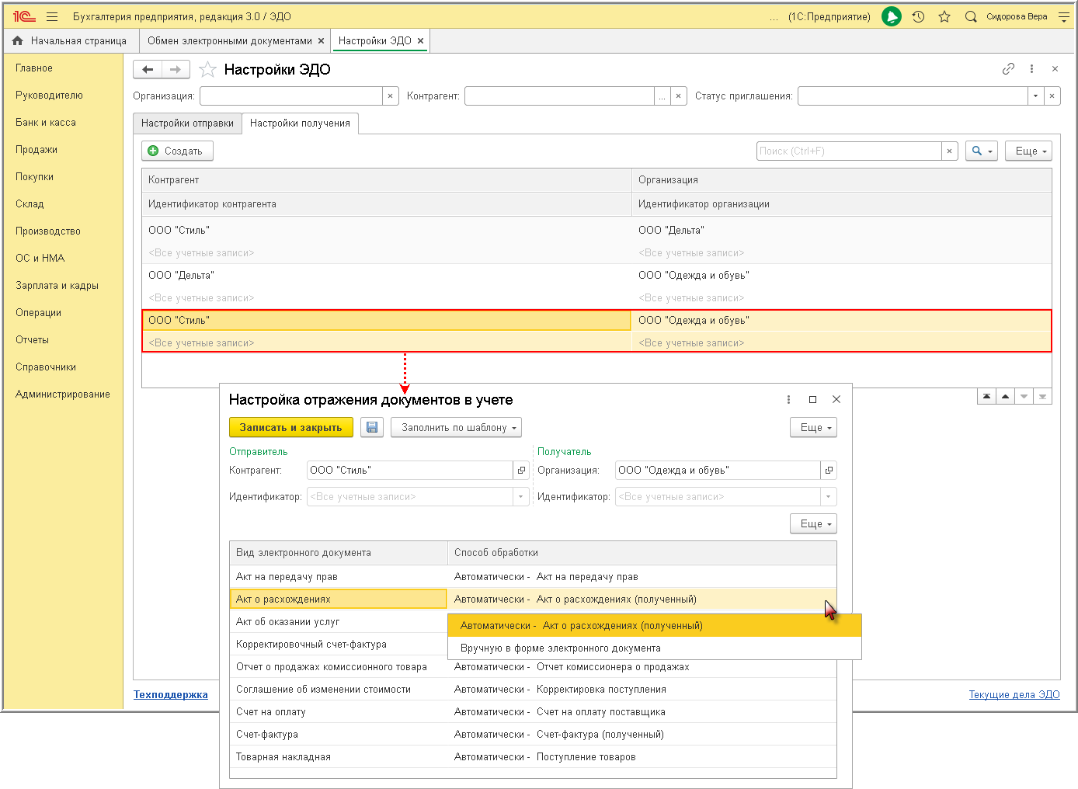1078x789 pixels.
Task: Jump to the last list row
Action: coord(1042,397)
